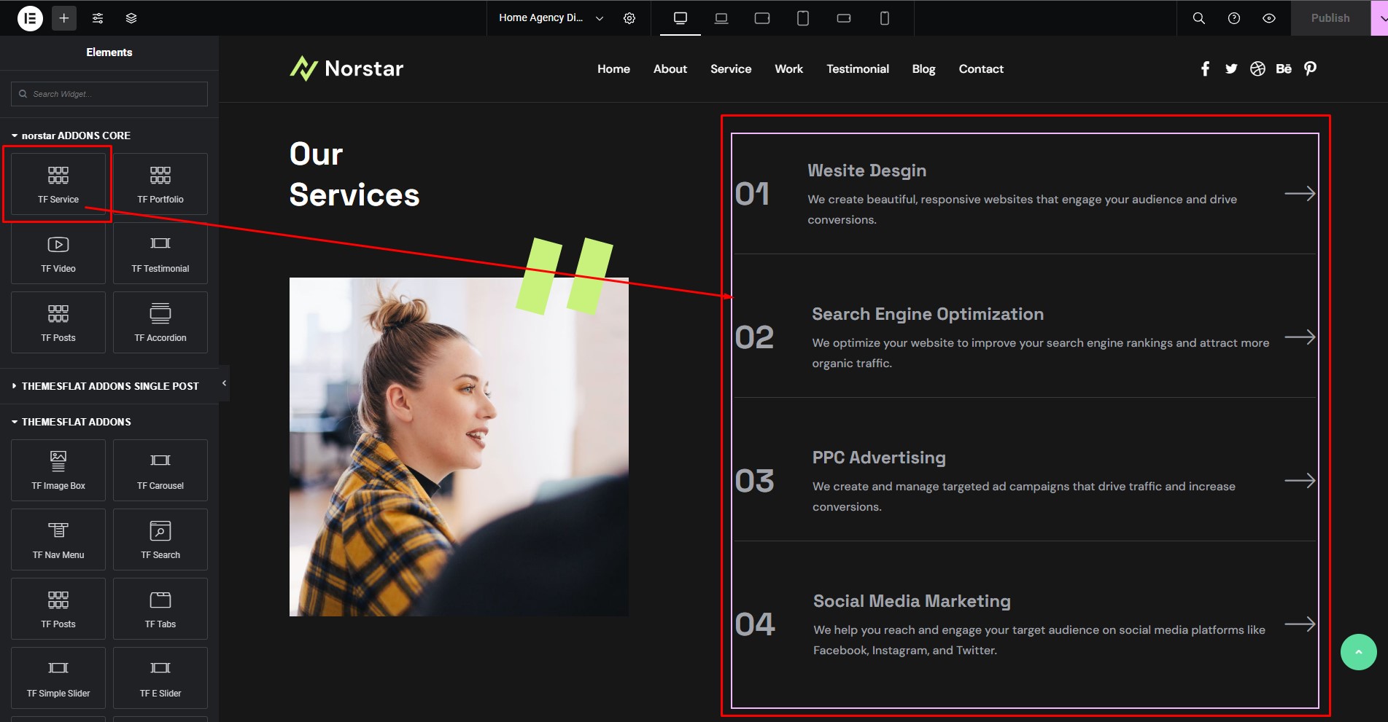The width and height of the screenshot is (1388, 722).
Task: Click the Wesite Desgin service title
Action: (x=866, y=170)
